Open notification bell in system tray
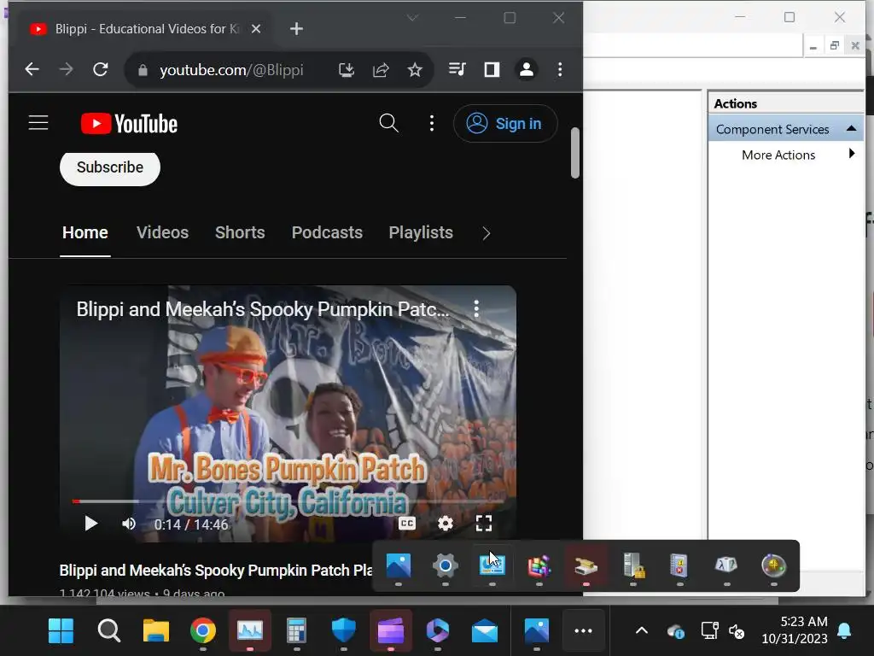The width and height of the screenshot is (874, 656). (x=844, y=631)
